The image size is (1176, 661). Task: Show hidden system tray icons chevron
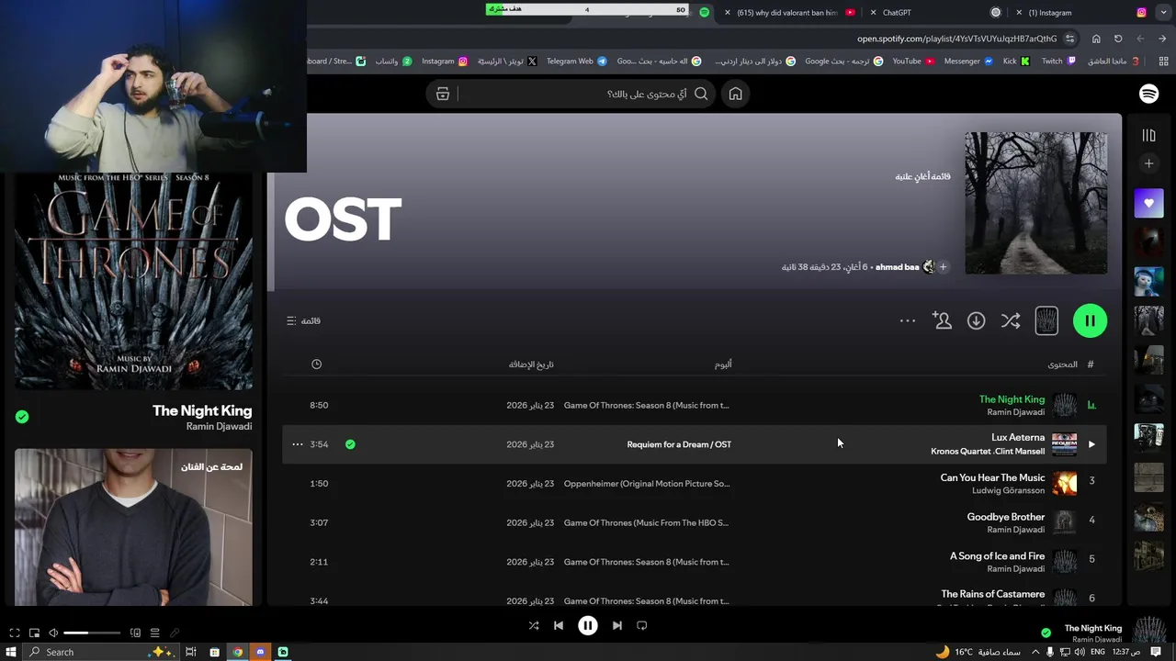click(1036, 652)
